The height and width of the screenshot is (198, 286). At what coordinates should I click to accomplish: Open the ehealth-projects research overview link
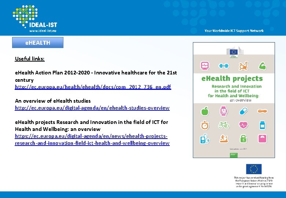[x=92, y=140]
